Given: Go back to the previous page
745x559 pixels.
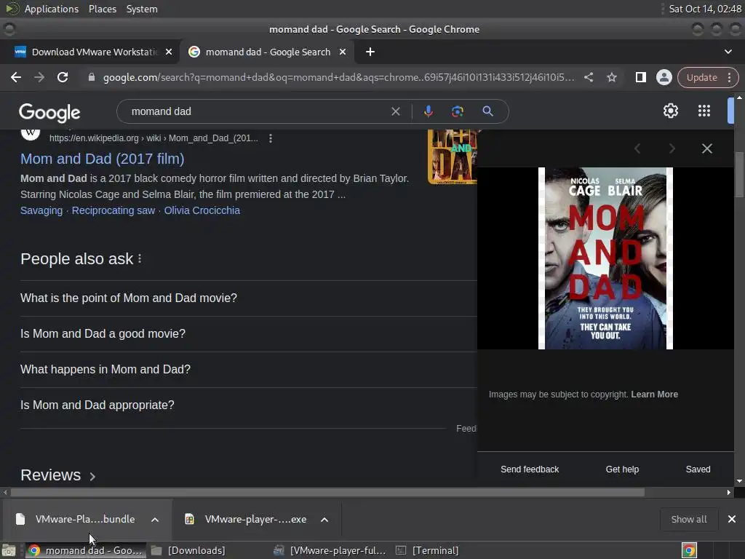Looking at the screenshot, I should tap(16, 77).
